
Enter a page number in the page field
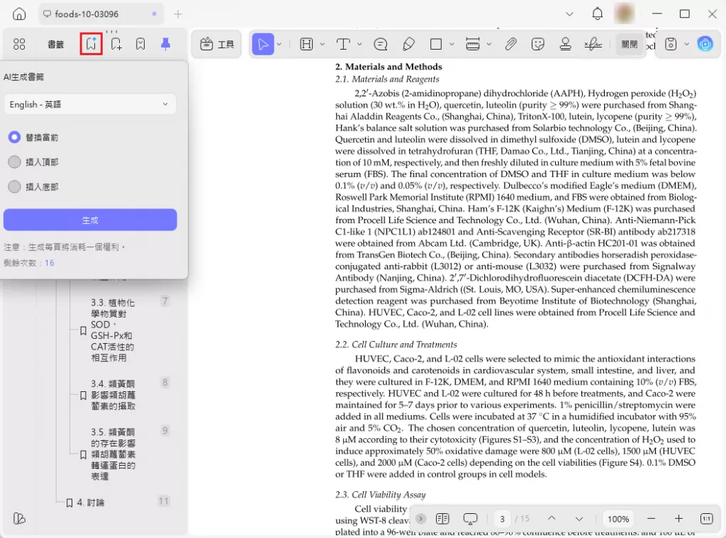tap(502, 519)
